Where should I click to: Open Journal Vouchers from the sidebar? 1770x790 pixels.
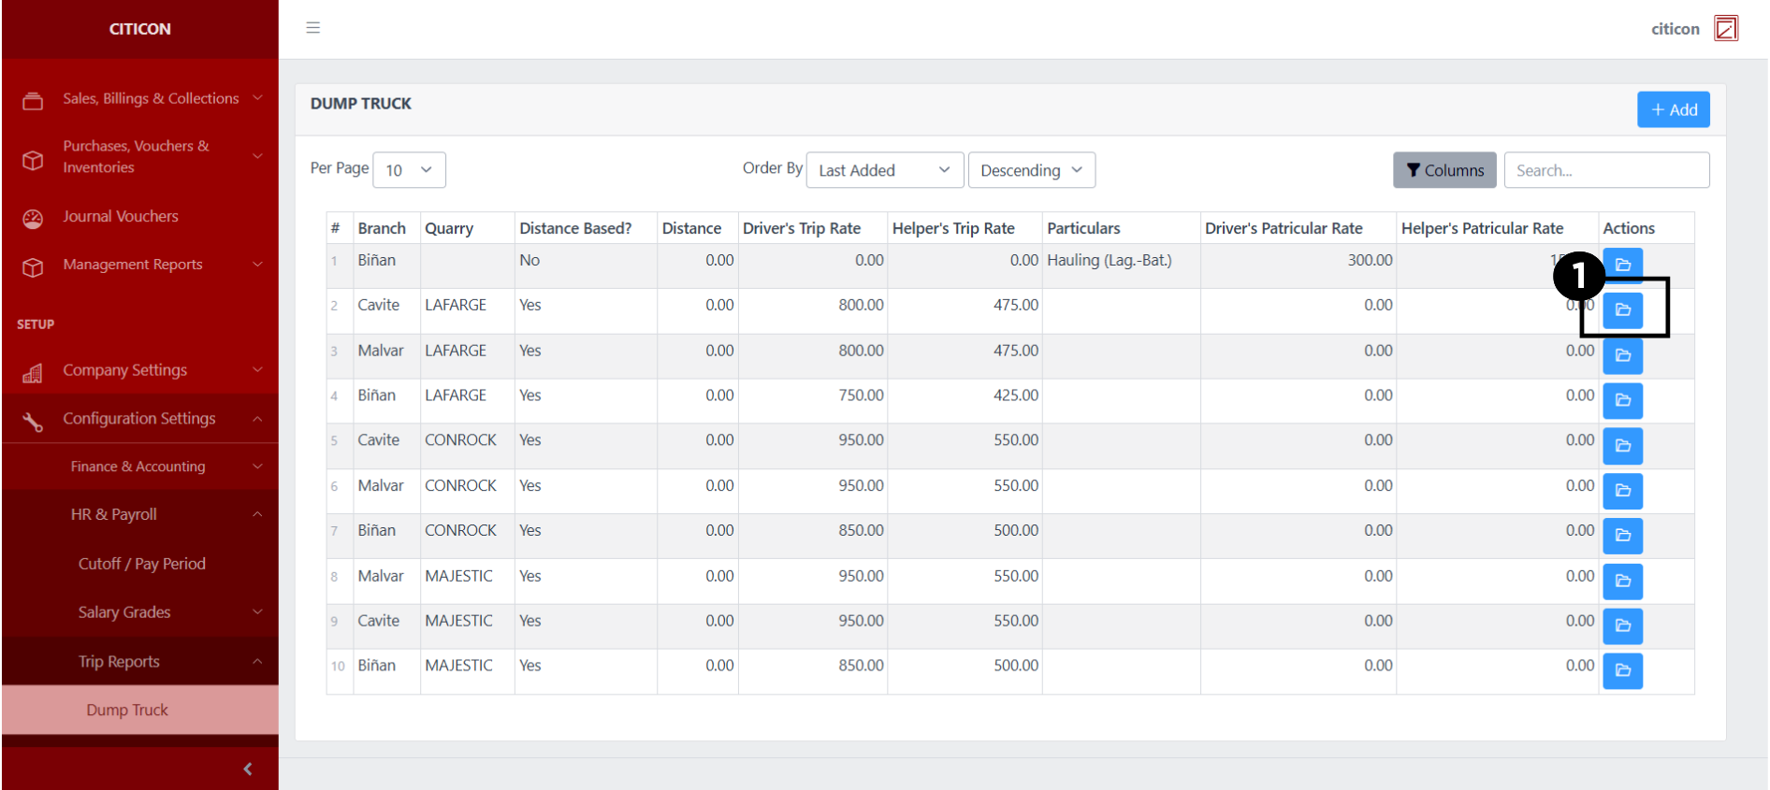(121, 217)
